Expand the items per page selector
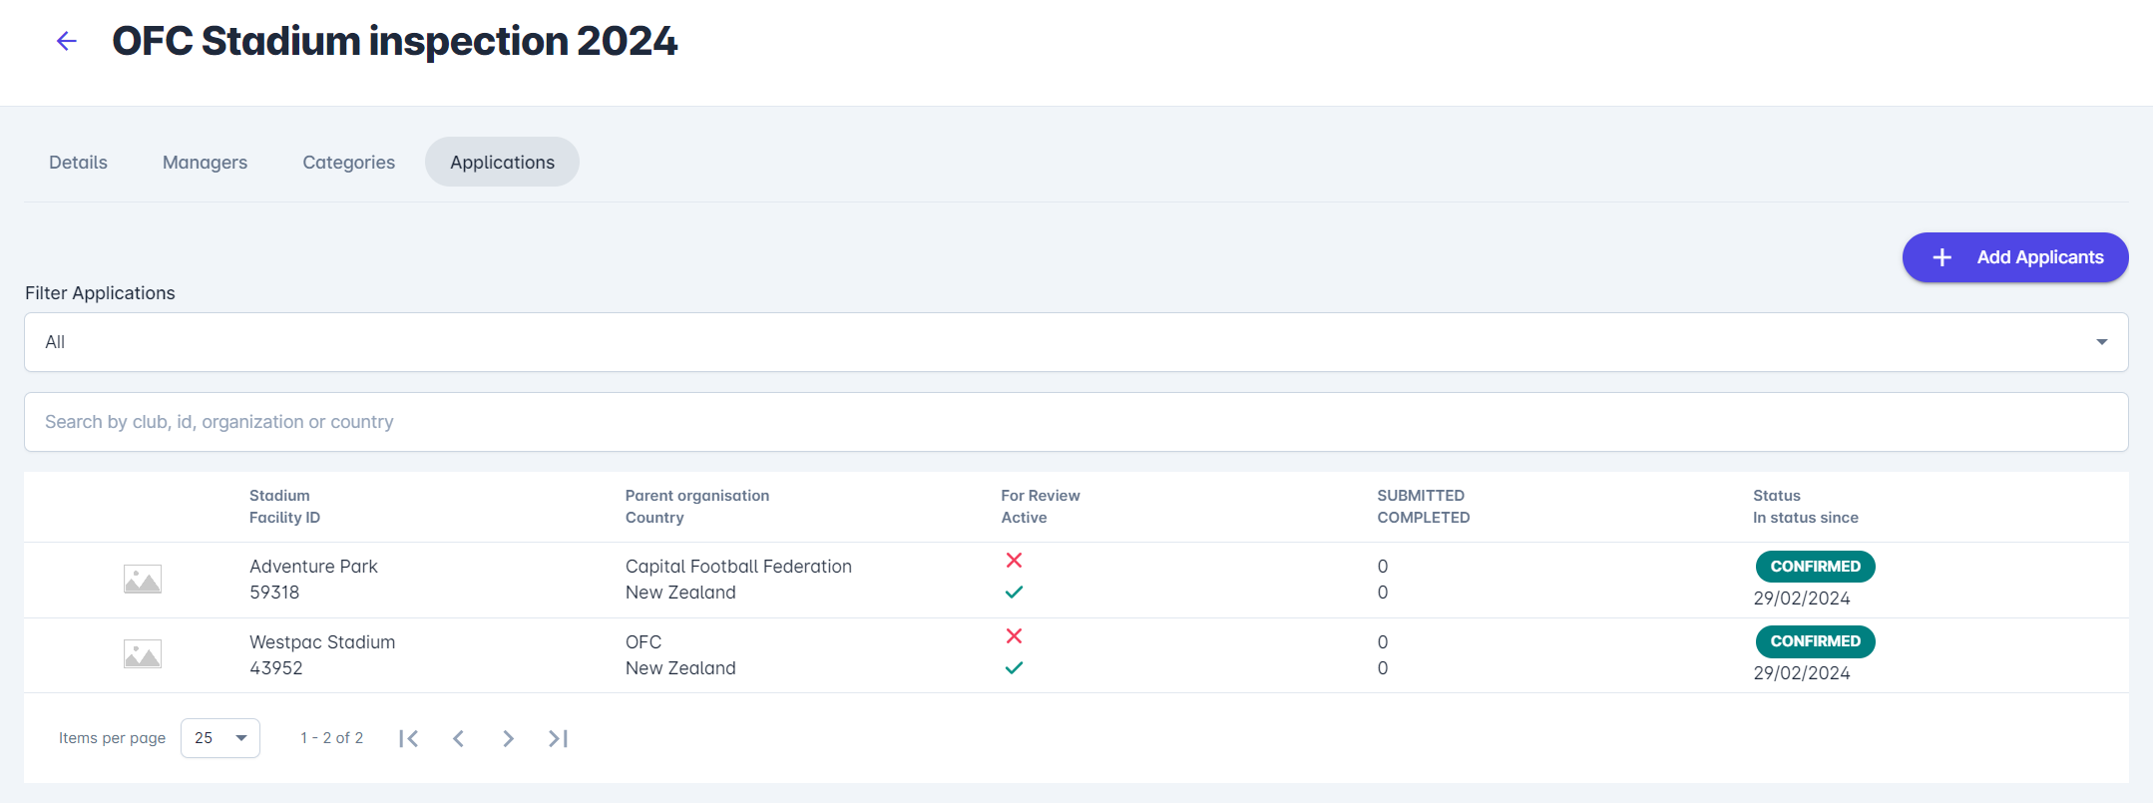 coord(220,738)
